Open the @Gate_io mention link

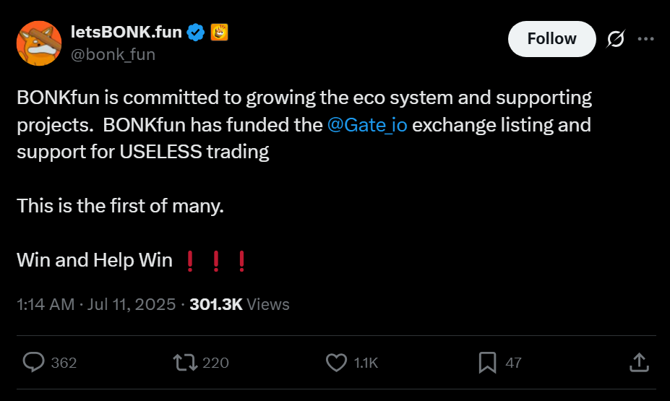(367, 125)
